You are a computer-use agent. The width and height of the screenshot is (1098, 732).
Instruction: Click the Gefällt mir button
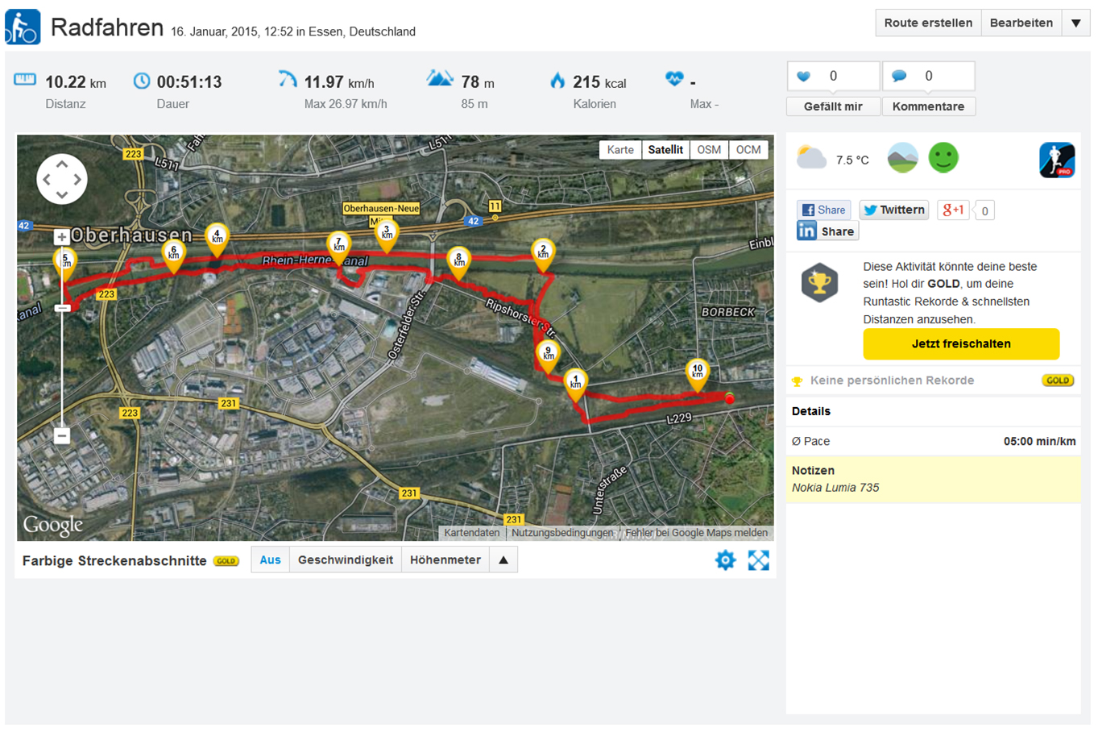click(833, 106)
